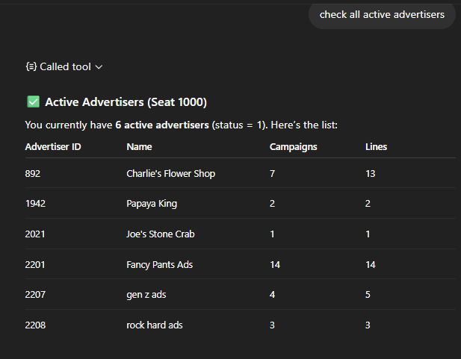Select the Papaya King name cell

(152, 204)
